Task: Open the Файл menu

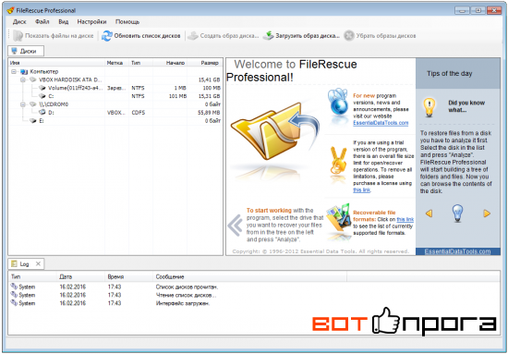Action: (42, 21)
